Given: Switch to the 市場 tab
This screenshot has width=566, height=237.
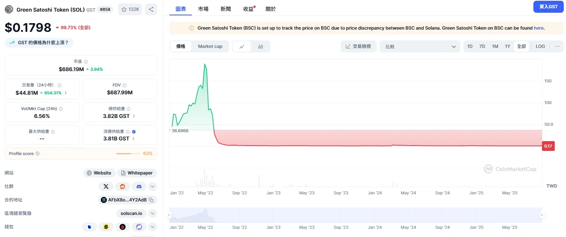Looking at the screenshot, I should 203,9.
